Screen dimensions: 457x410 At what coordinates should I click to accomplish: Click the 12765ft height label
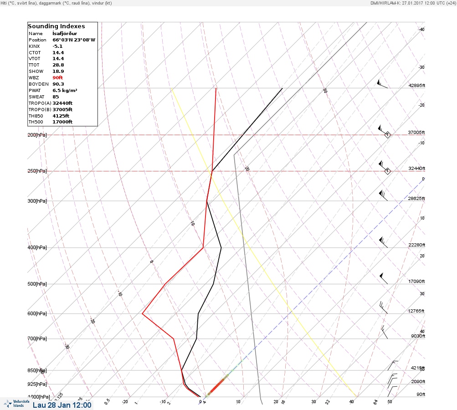point(416,311)
